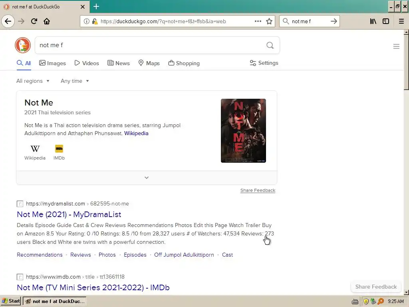Open the Firefox hamburger menu
Viewport: 409px width, 307px height.
coord(401,22)
